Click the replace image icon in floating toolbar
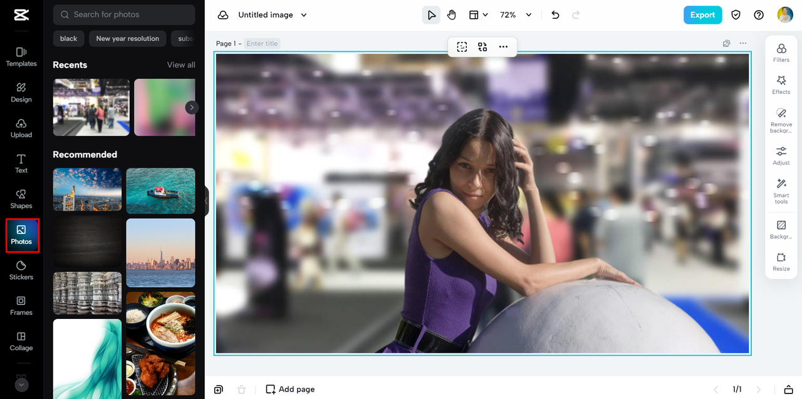Screen dimensions: 802x399 [x=482, y=47]
